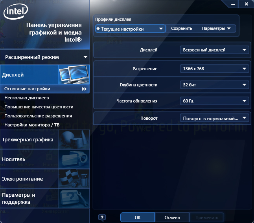
Task: Click the Дисплей label beside Встроенный дисплей
Action: [149, 50]
